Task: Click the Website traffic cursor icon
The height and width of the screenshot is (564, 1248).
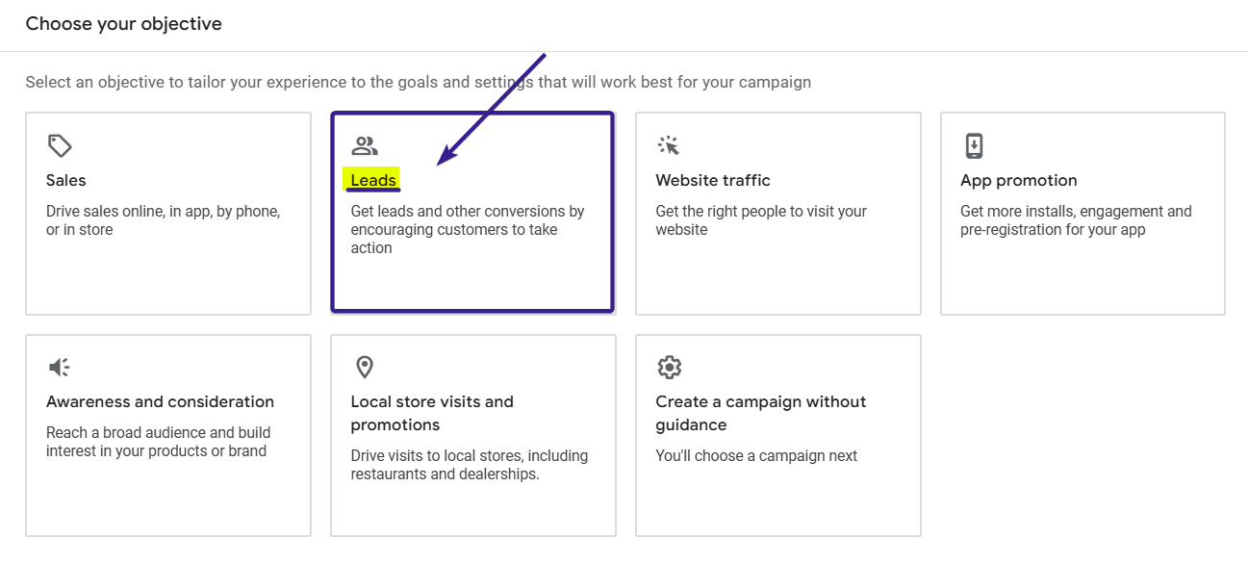Action: pyautogui.click(x=669, y=144)
